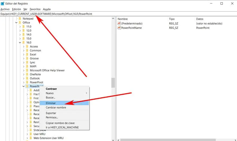Expand the Excel tree node
This screenshot has height=141, width=237.
point(24,54)
